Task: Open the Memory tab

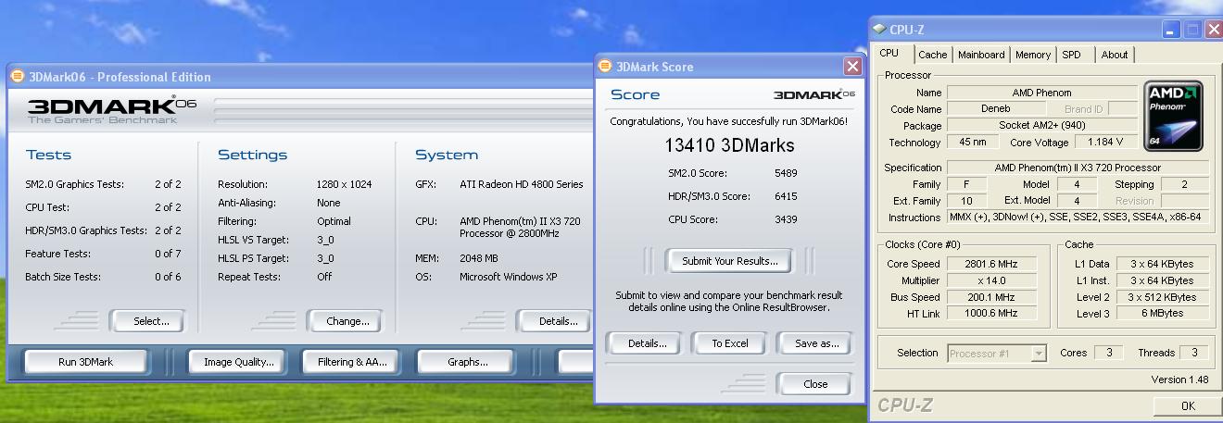Action: click(1033, 55)
